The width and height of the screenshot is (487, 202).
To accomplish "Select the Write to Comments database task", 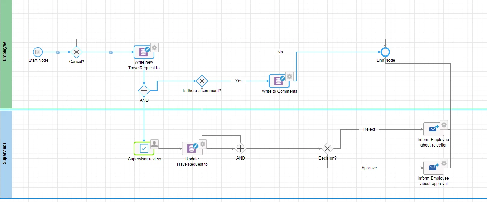I will 279,81.
